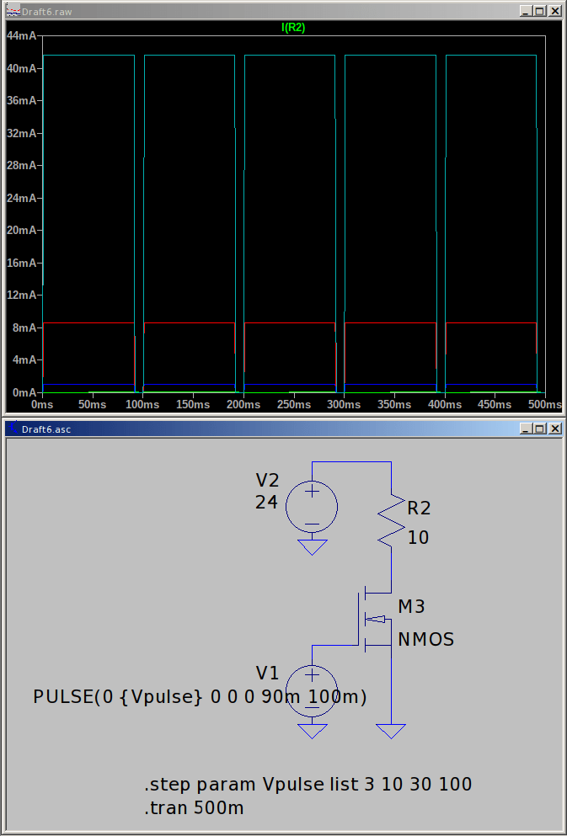Click the PULSE(0 {Vpulse} 0 0 0 90m 100m) value
Image resolution: width=567 pixels, height=836 pixels.
[200, 697]
